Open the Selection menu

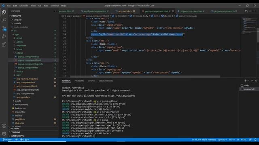coord(24,6)
